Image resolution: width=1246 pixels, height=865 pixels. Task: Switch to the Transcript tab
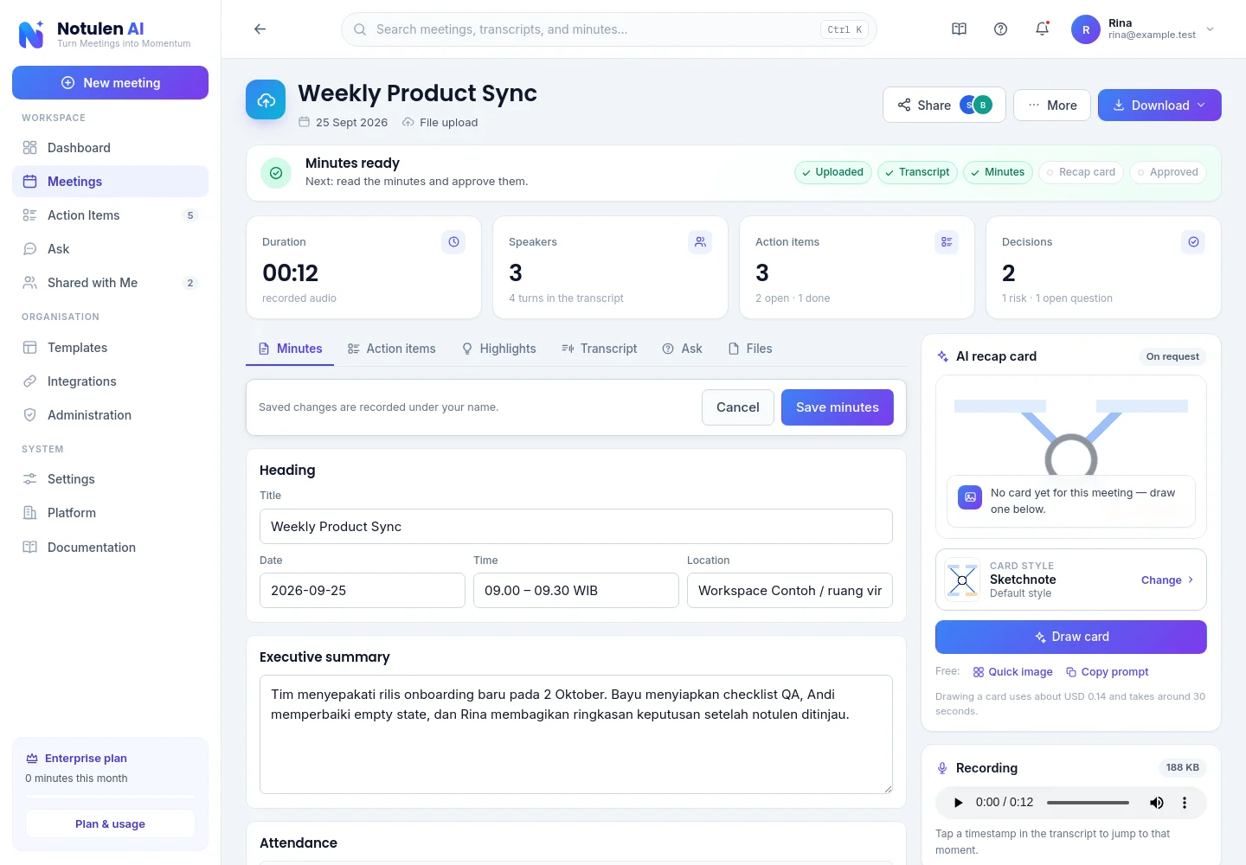(599, 349)
